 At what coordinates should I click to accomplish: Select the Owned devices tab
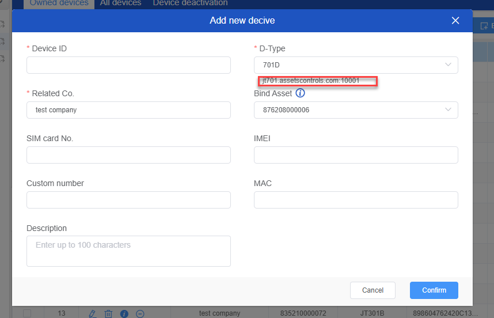point(59,3)
